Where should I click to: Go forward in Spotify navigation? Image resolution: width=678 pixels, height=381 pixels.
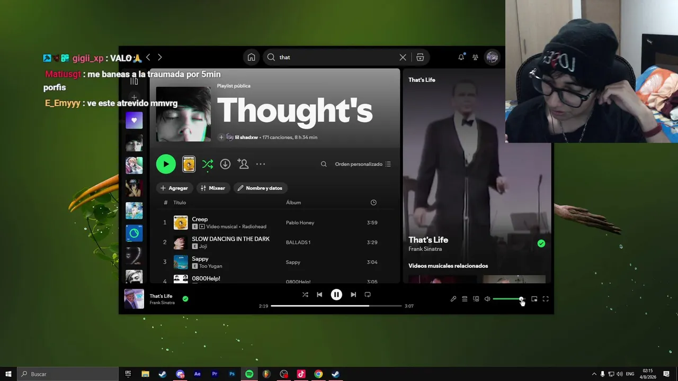(159, 57)
